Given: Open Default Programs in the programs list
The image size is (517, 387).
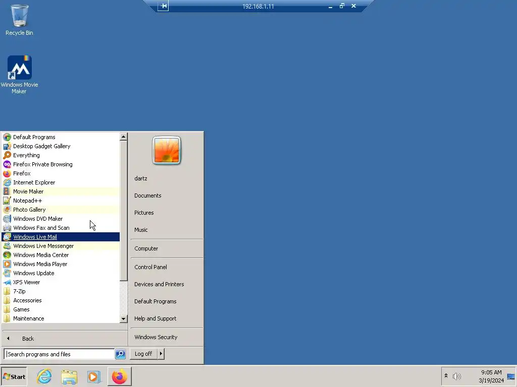Looking at the screenshot, I should pyautogui.click(x=61, y=137).
